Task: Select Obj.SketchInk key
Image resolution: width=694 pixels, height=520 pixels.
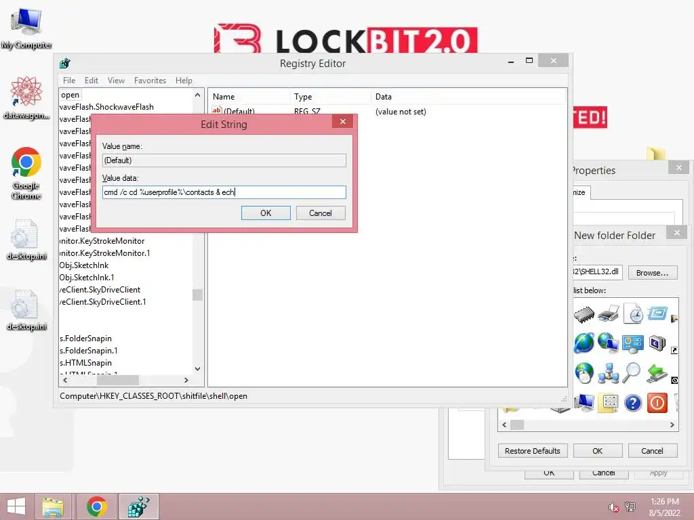Action: pos(84,265)
